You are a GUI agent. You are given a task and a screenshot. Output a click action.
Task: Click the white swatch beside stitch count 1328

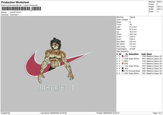[123, 59]
